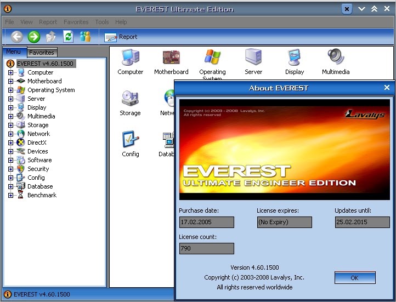Go back with the Back arrow
396x302 pixels.
point(17,37)
